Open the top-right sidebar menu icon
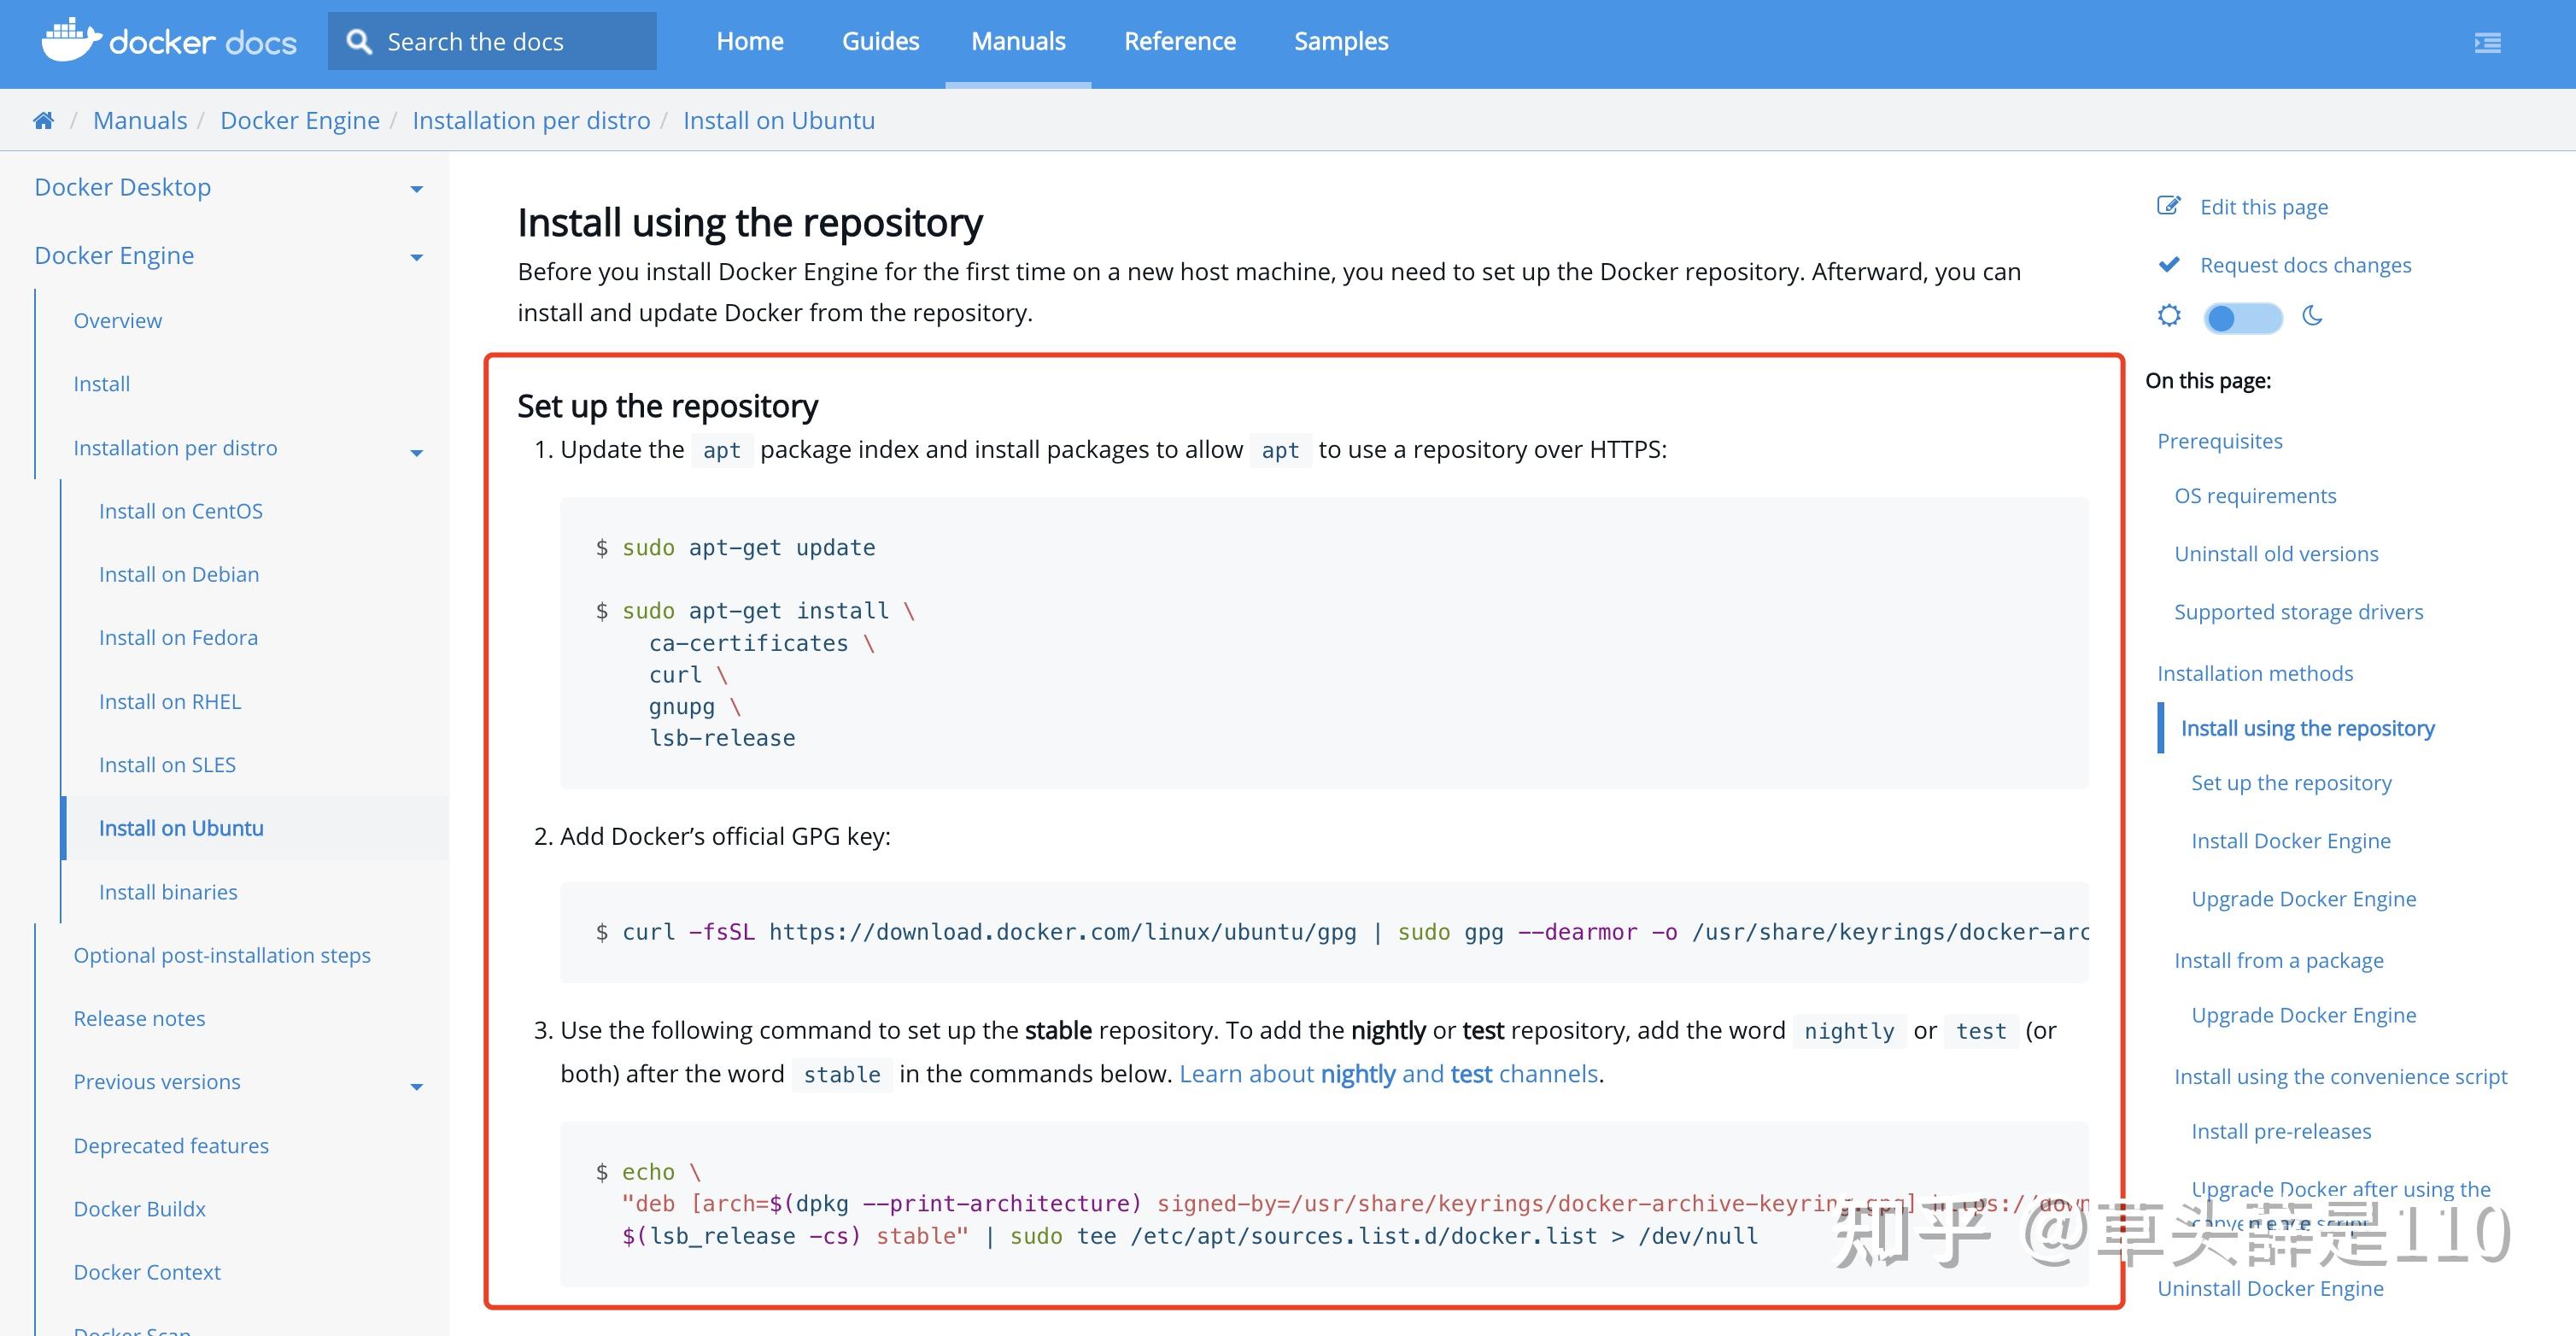The image size is (2576, 1336). pyautogui.click(x=2487, y=42)
